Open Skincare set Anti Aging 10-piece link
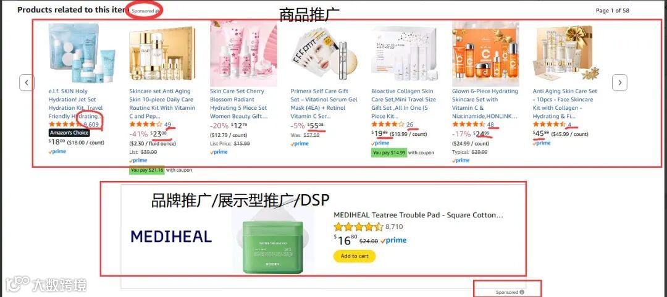The width and height of the screenshot is (667, 297). tap(162, 103)
